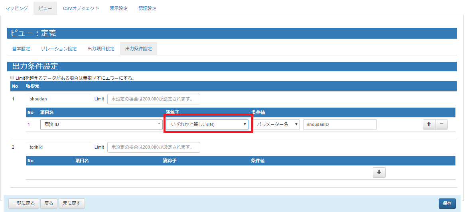Click the 保存 button
Image resolution: width=465 pixels, height=212 pixels.
447,203
